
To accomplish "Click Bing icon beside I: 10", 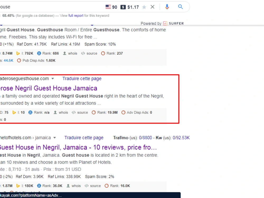I will point(14,112).
